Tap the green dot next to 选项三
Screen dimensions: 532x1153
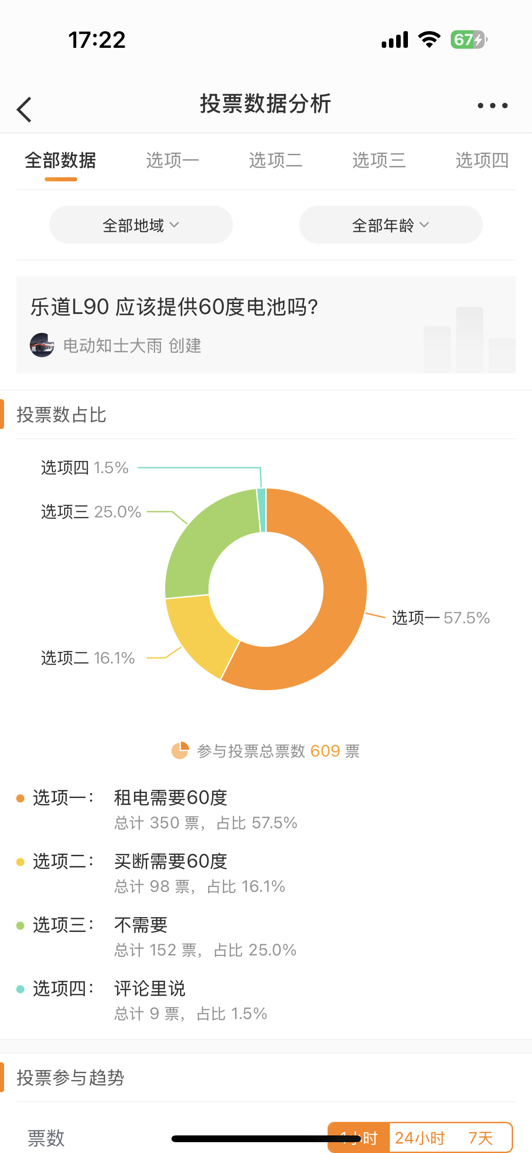coord(20,926)
